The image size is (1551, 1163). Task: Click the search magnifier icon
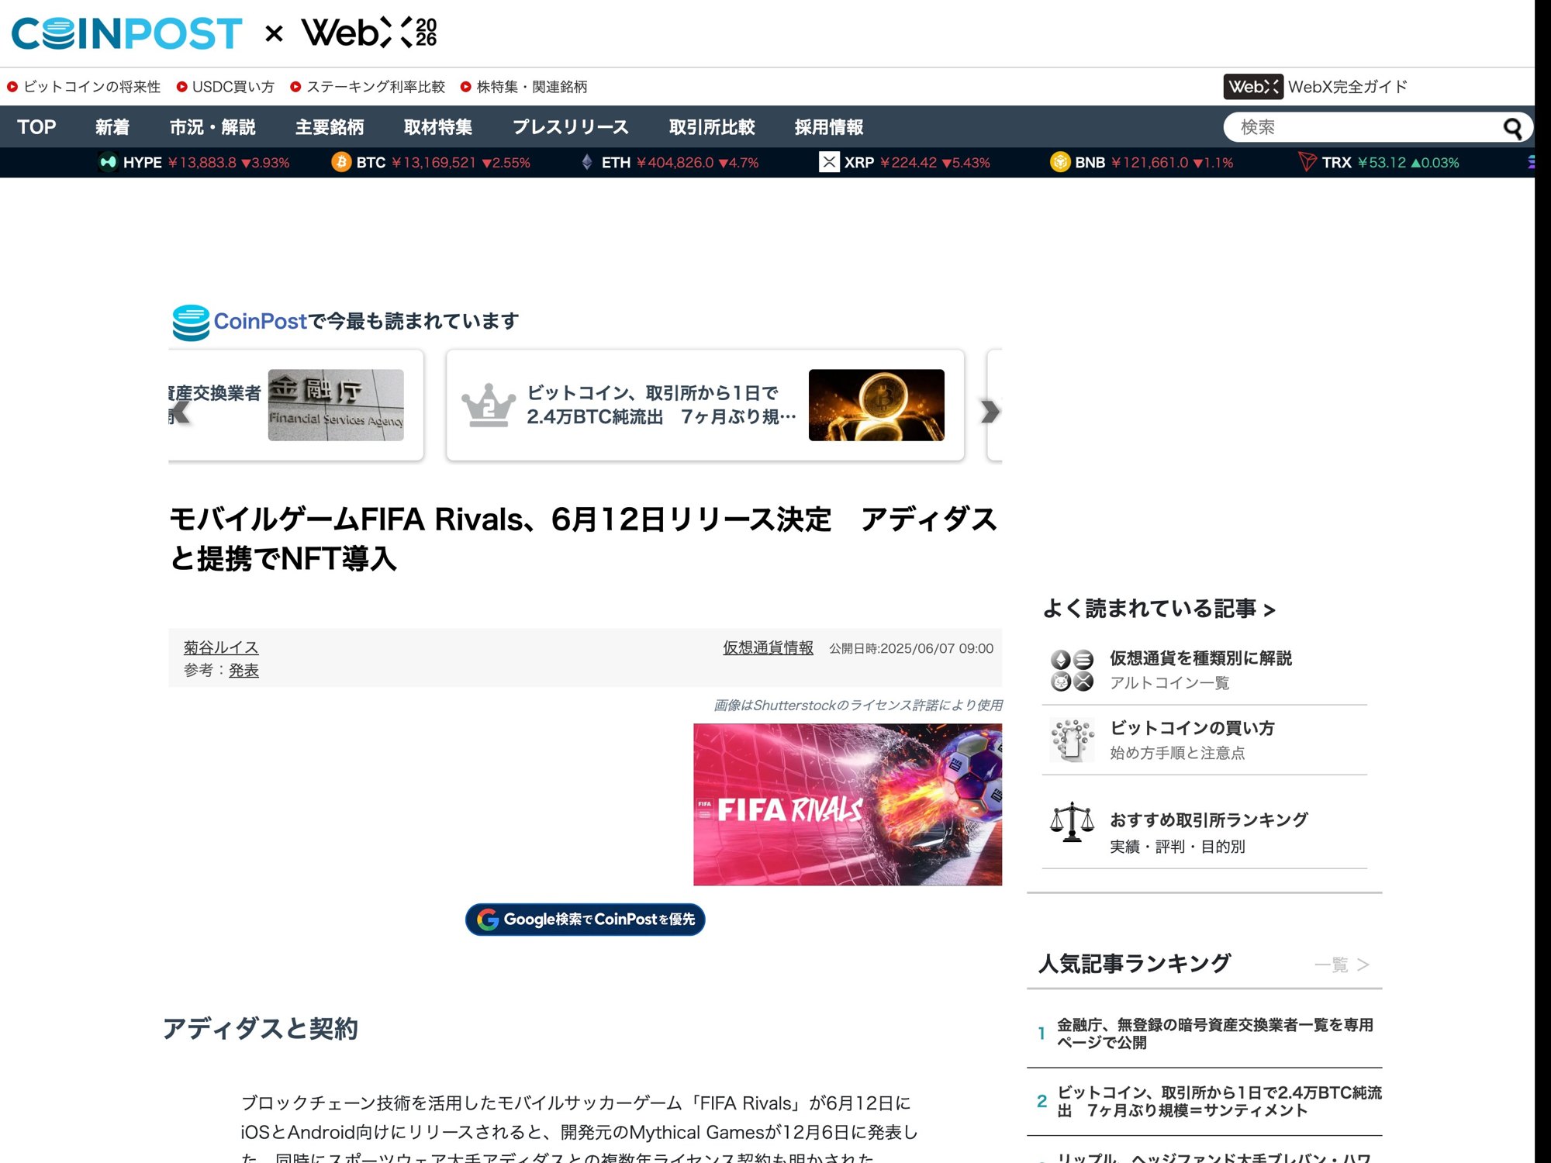click(x=1512, y=128)
